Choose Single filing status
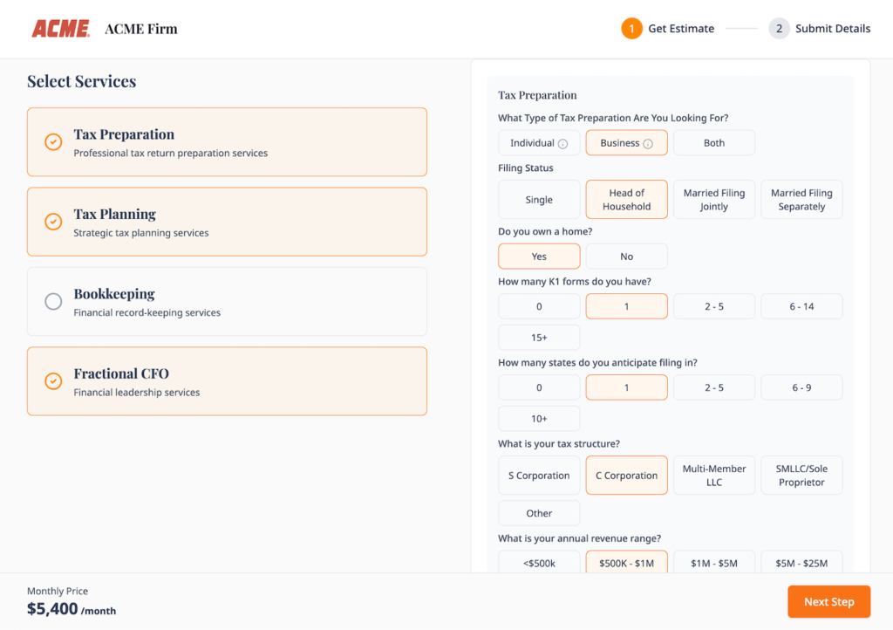The width and height of the screenshot is (893, 630). (x=539, y=199)
